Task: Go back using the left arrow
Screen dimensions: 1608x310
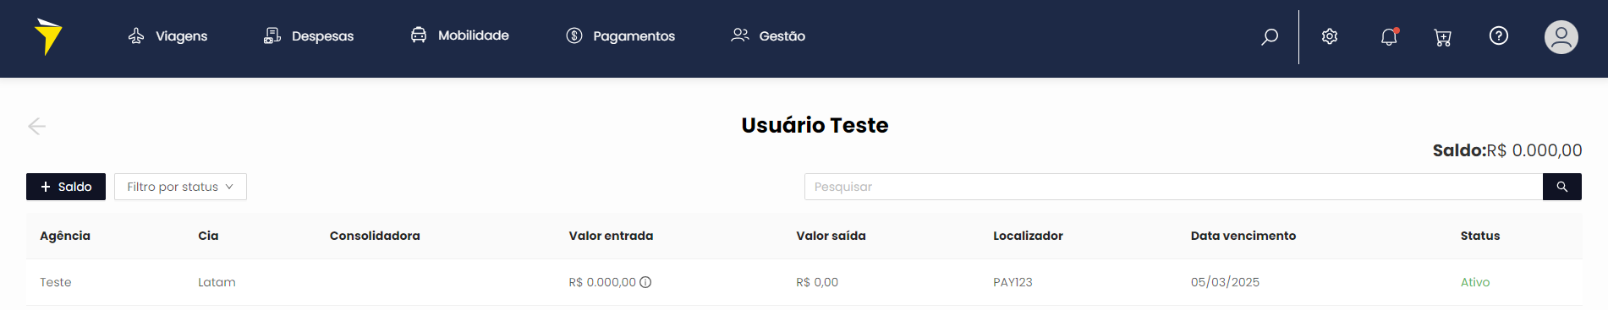Action: point(36,126)
